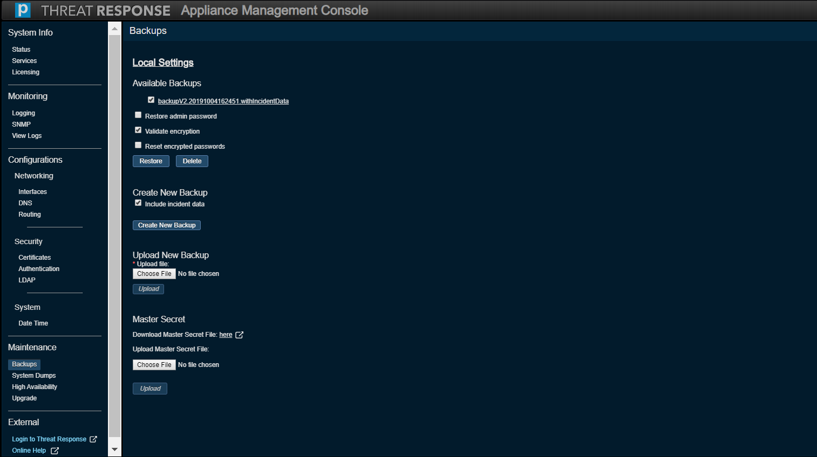Click external link icon beside Master Secret here
Viewport: 817px width, 457px height.
tap(240, 335)
